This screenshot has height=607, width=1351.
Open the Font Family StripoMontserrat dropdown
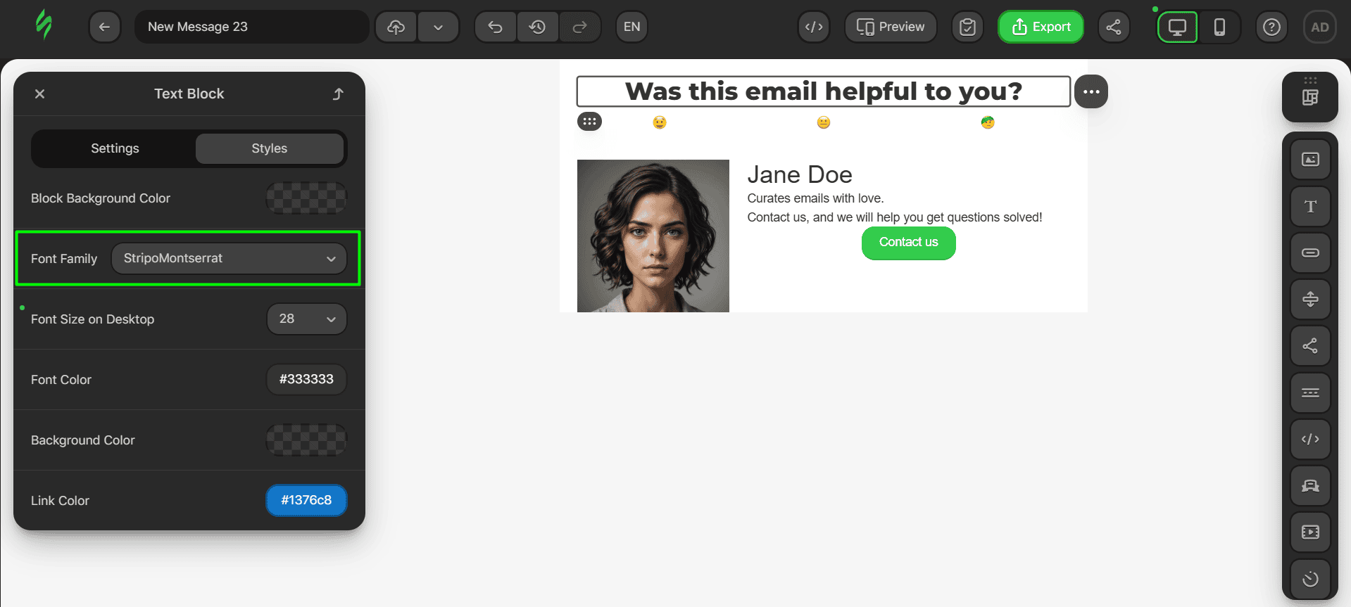(x=229, y=258)
